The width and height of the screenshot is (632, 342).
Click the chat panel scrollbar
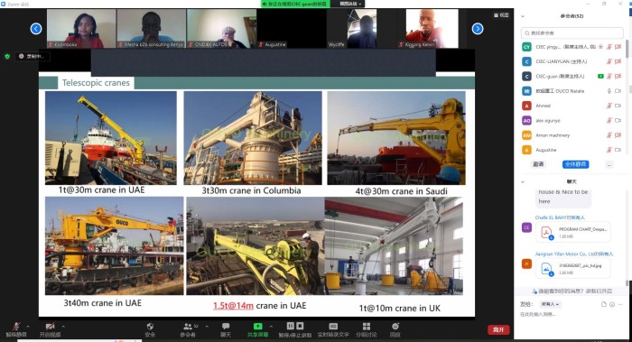(627, 283)
